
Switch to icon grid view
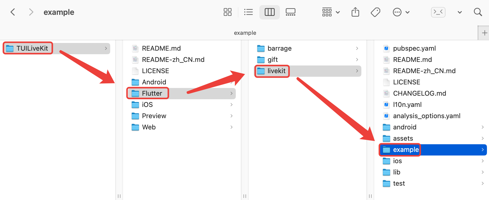point(228,12)
